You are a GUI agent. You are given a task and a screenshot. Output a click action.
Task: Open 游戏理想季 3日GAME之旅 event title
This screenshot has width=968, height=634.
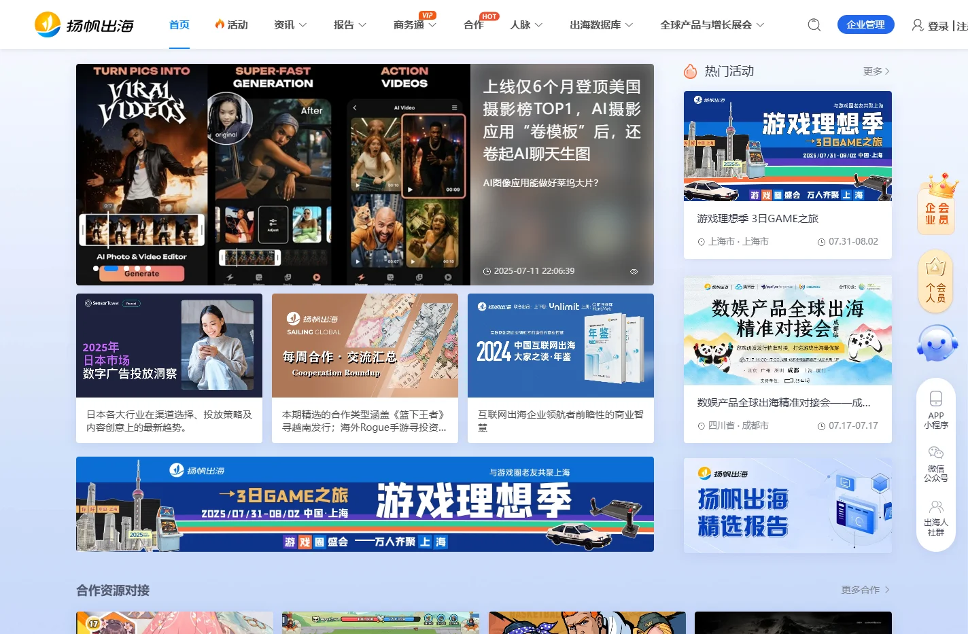[757, 219]
